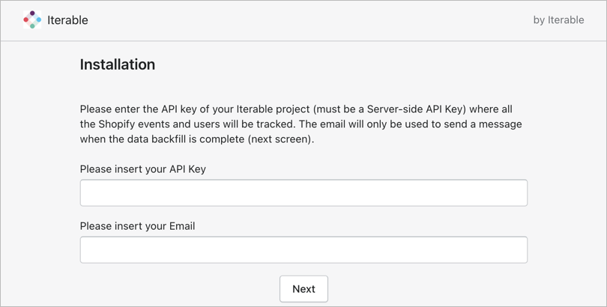Click the Installation heading
Image resolution: width=607 pixels, height=307 pixels.
118,64
